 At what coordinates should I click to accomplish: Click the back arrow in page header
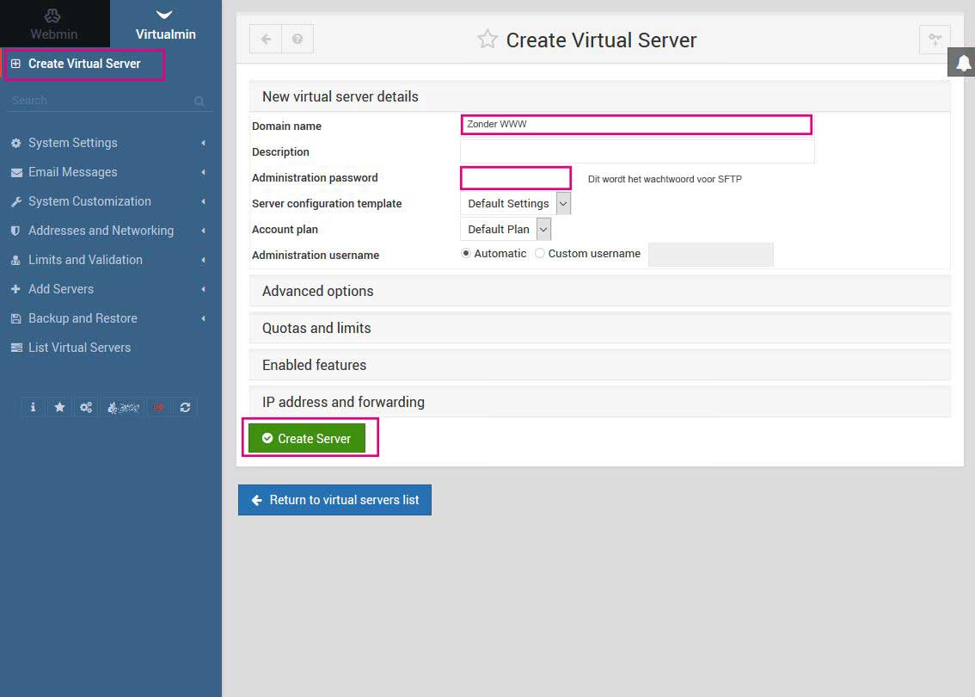click(266, 39)
